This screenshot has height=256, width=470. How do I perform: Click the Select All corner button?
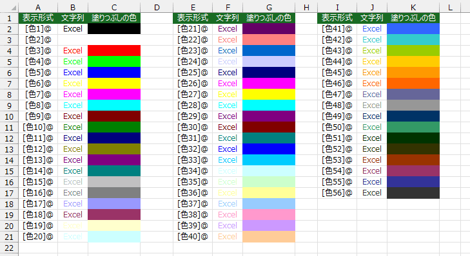tap(9, 6)
